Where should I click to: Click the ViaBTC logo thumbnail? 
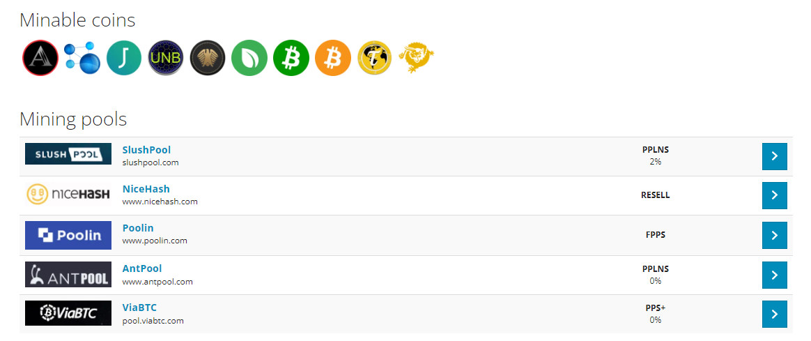tap(68, 313)
